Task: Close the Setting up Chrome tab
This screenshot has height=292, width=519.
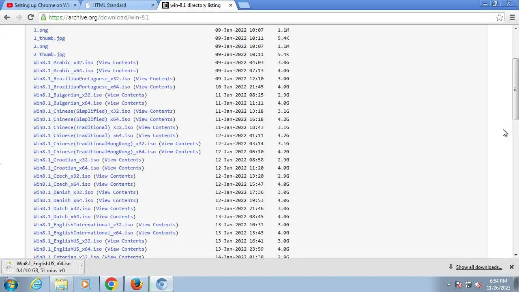Action: click(x=75, y=5)
